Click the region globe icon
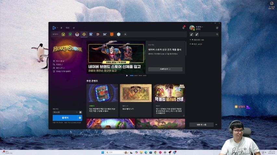 pos(81,112)
